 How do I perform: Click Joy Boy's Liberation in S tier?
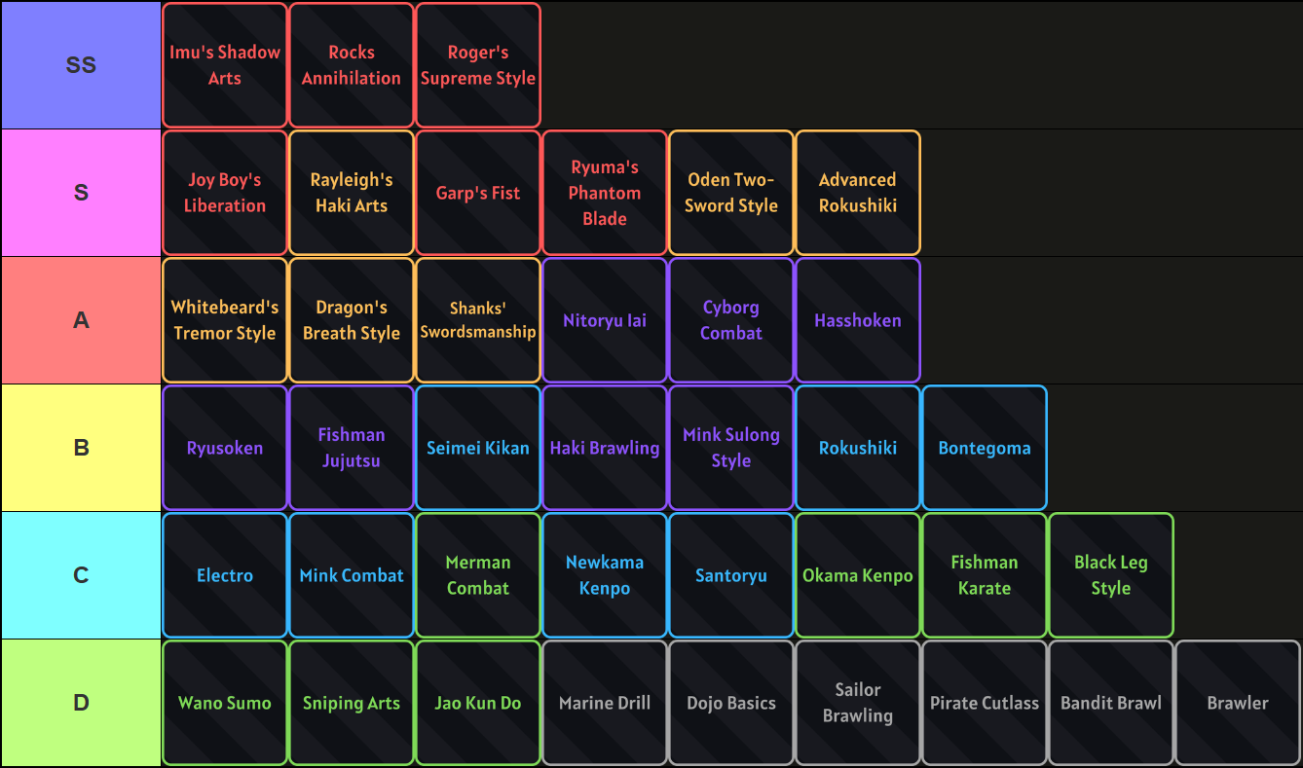pyautogui.click(x=224, y=192)
